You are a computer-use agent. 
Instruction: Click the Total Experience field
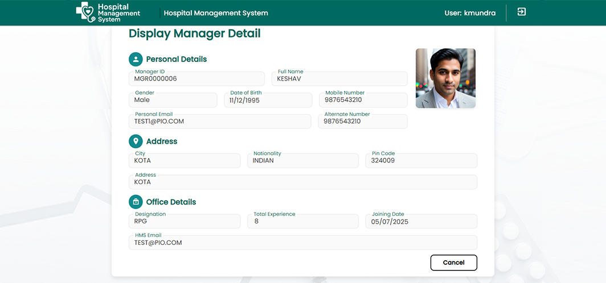302,222
